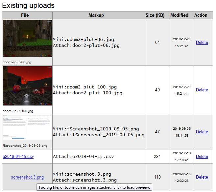The width and height of the screenshot is (216, 192).
Task: Delete the fScreenshot_2019-09-05.png upload
Action: [202, 132]
